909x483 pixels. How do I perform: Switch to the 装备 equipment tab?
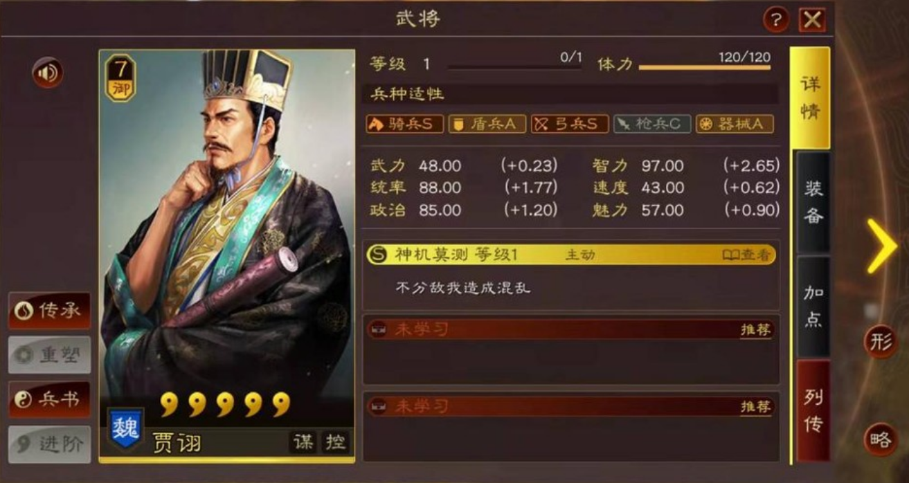pos(813,202)
